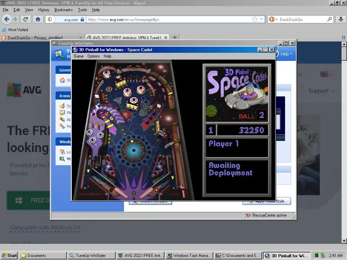
Task: Click the padlock secure connection icon
Action: pos(82,19)
